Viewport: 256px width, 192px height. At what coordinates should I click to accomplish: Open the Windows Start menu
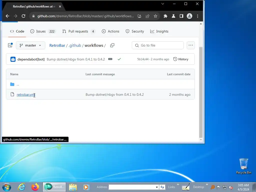pyautogui.click(x=7, y=187)
